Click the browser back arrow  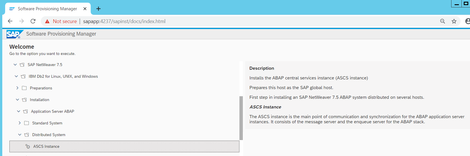pyautogui.click(x=10, y=21)
